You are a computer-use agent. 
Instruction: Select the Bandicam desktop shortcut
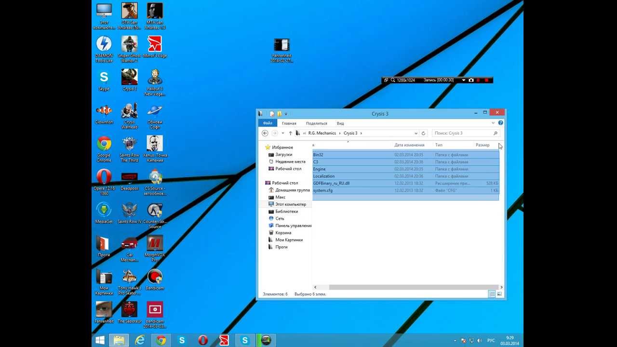[x=155, y=279]
